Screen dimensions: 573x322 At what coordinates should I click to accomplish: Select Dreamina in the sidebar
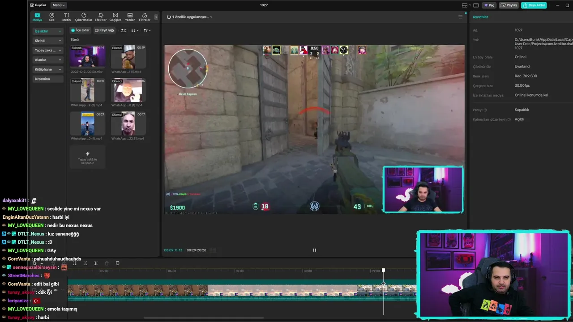pyautogui.click(x=47, y=79)
